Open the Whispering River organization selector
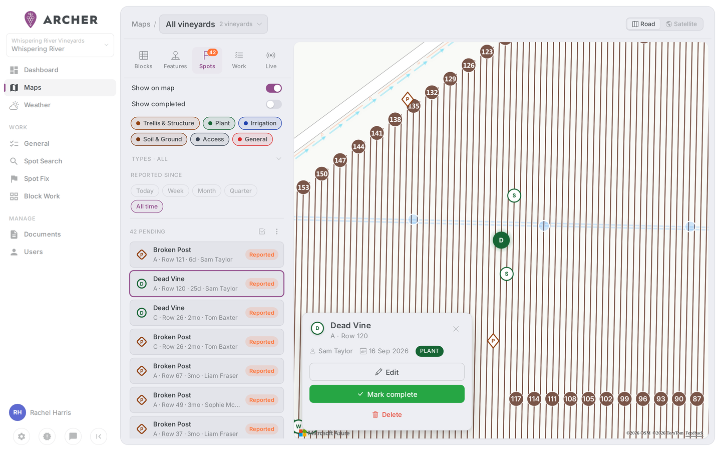Screen dimensions: 721x451 (60, 45)
